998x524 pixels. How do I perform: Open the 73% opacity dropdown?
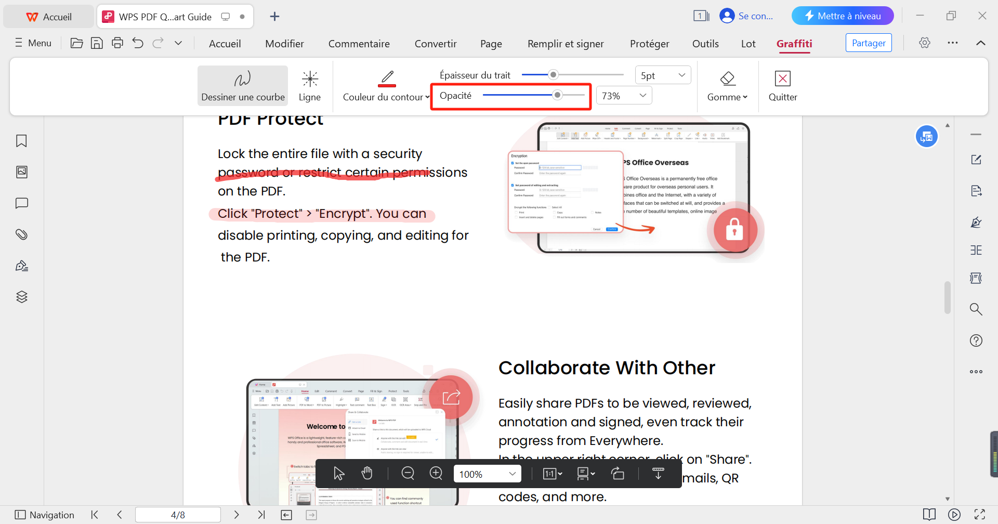[x=624, y=96]
